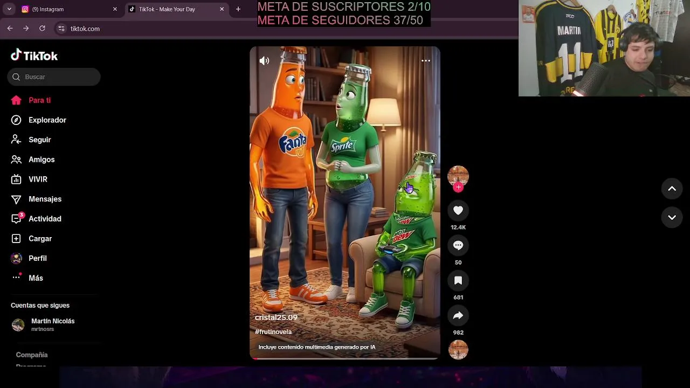Click the 681 saves count
690x388 pixels.
[x=458, y=297]
